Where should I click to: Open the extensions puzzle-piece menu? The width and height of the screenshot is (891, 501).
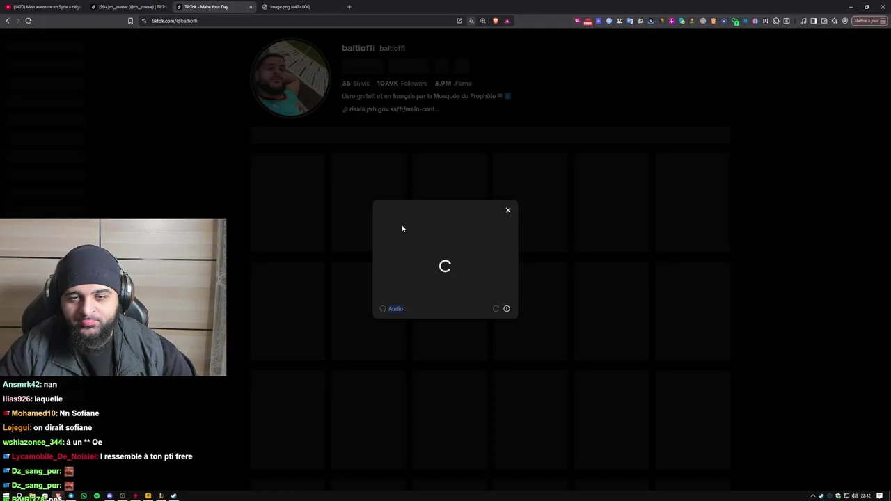(776, 21)
